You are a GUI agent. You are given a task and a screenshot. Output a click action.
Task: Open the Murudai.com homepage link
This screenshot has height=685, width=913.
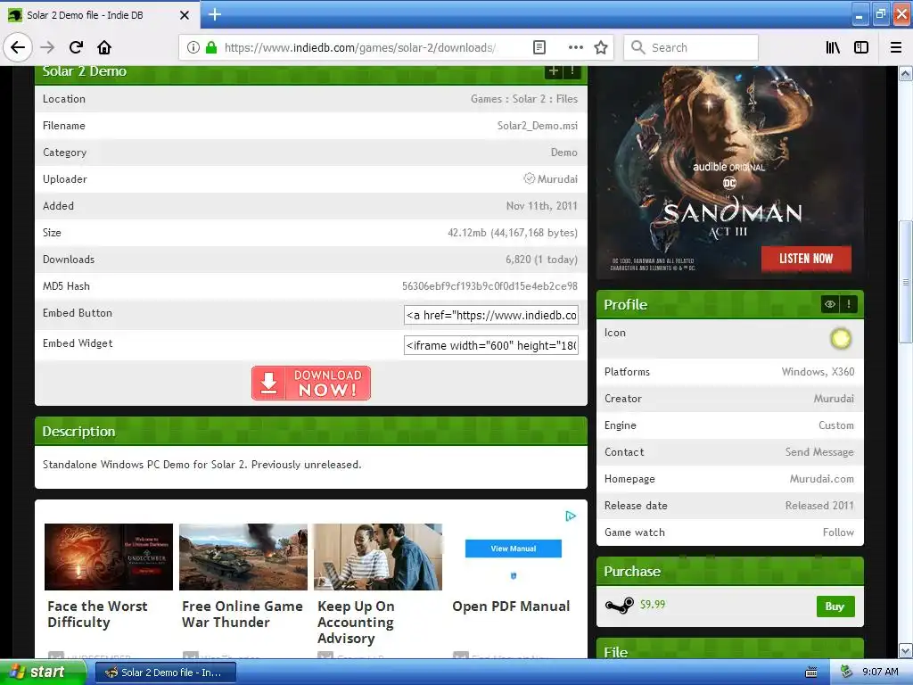821,479
